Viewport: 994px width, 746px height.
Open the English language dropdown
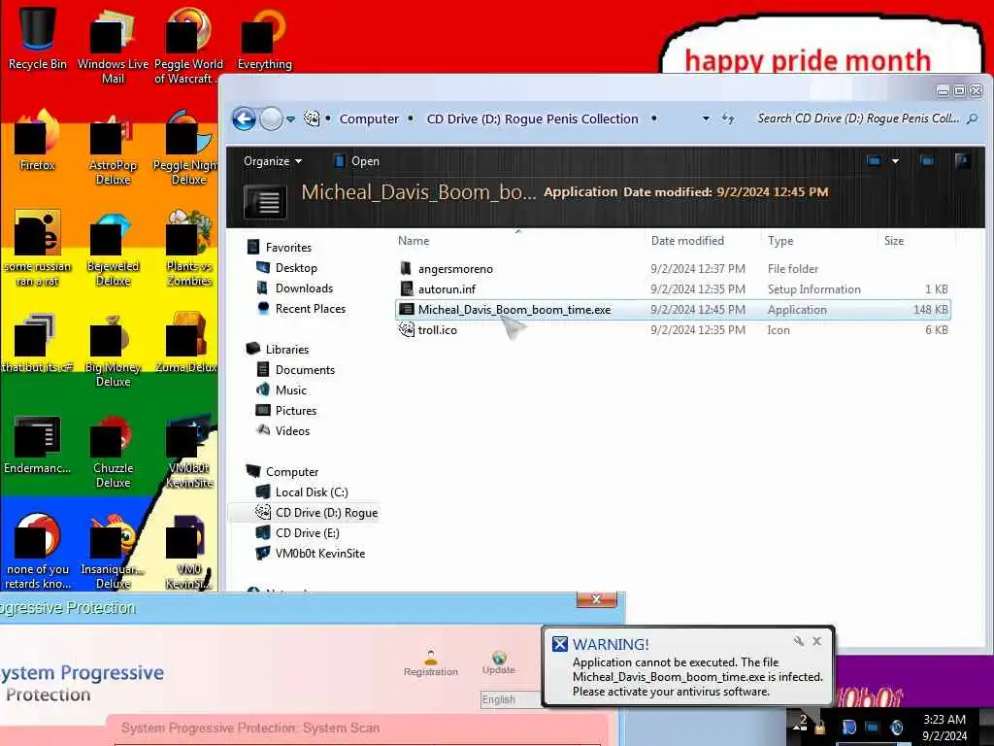[511, 699]
